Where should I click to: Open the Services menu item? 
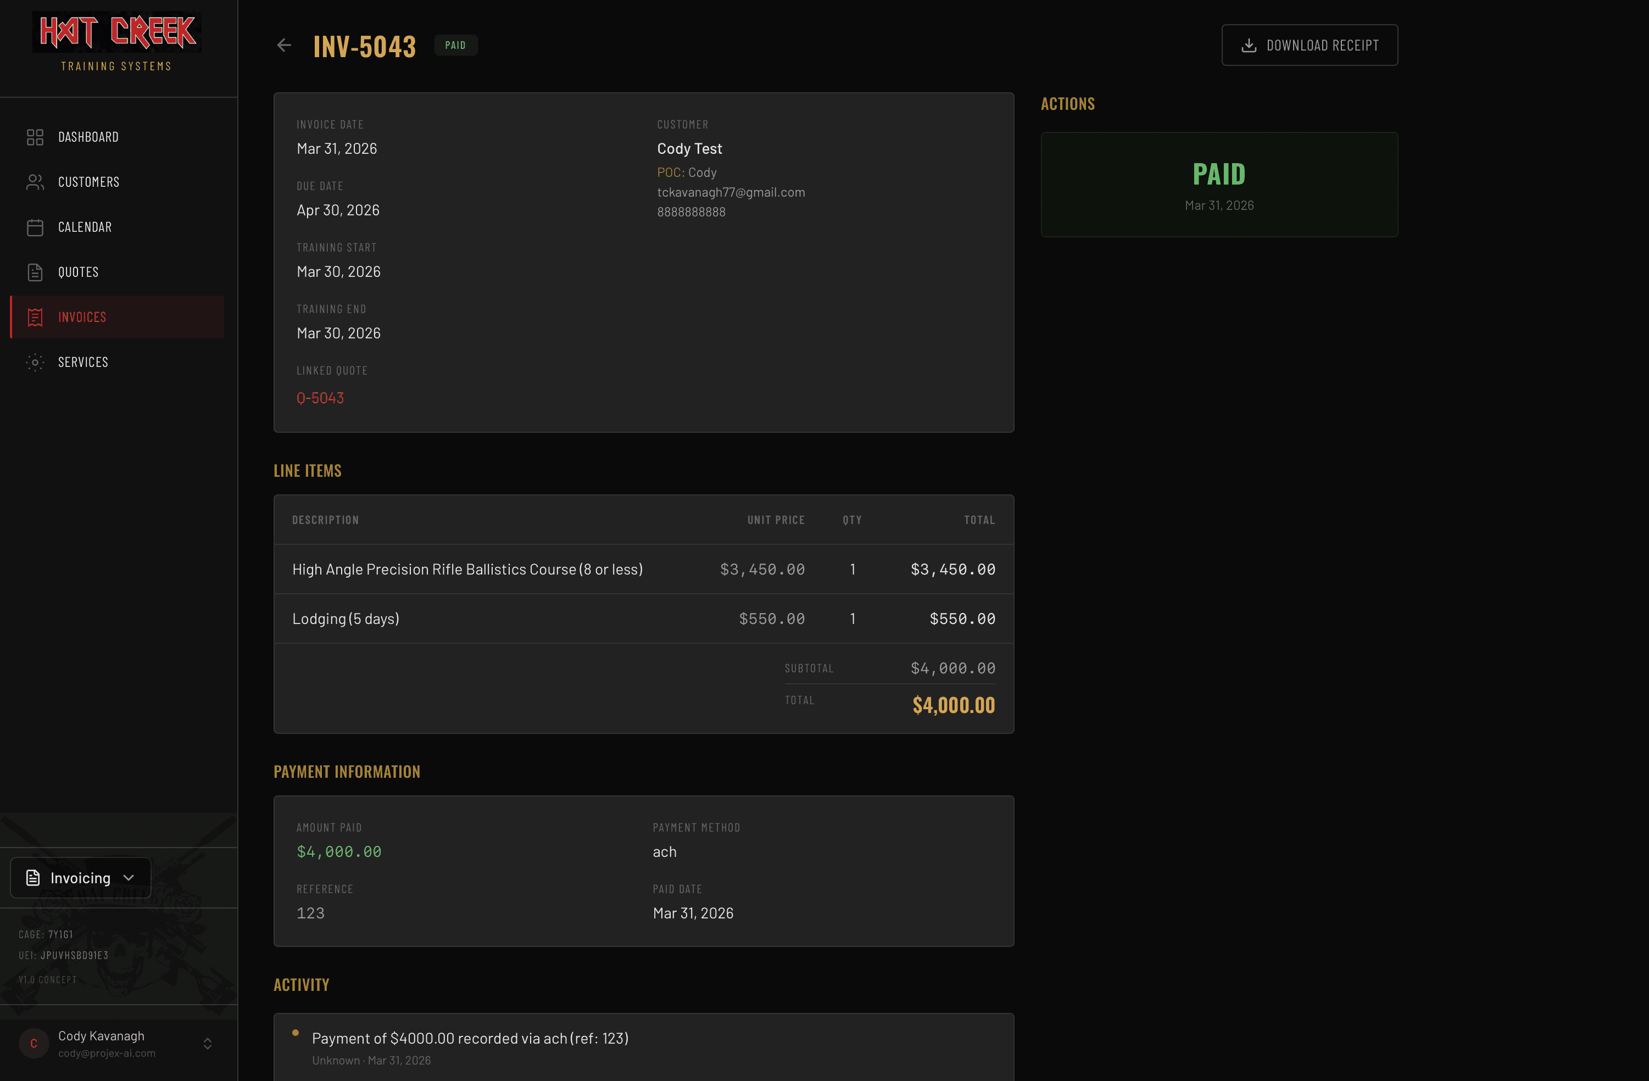118,363
